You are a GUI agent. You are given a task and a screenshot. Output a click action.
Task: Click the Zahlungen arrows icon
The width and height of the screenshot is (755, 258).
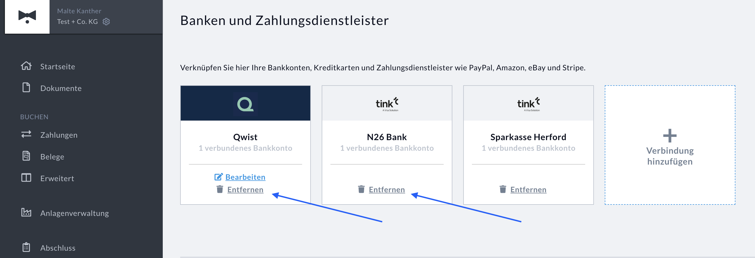pos(26,134)
